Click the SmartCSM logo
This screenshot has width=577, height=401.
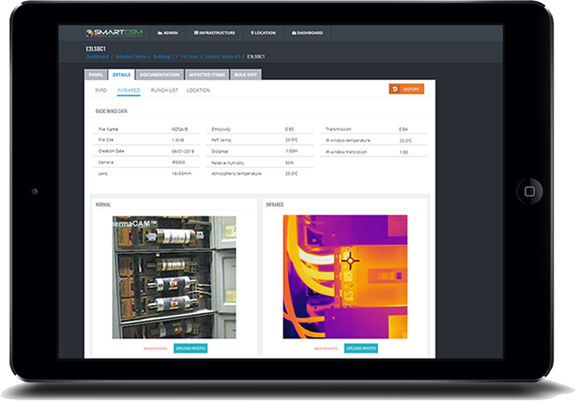pyautogui.click(x=114, y=33)
